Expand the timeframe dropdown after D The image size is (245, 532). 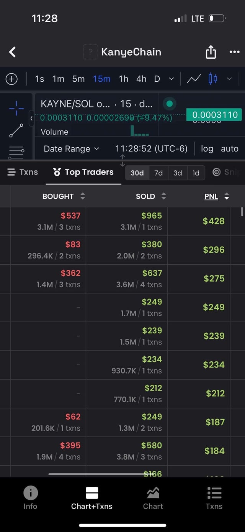171,79
